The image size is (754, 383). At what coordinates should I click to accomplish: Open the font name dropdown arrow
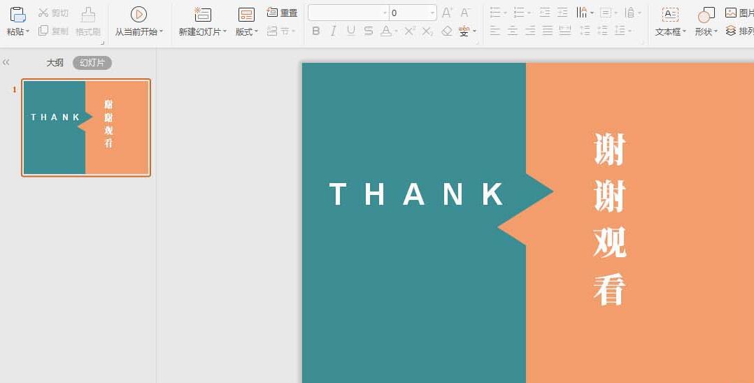coord(385,13)
